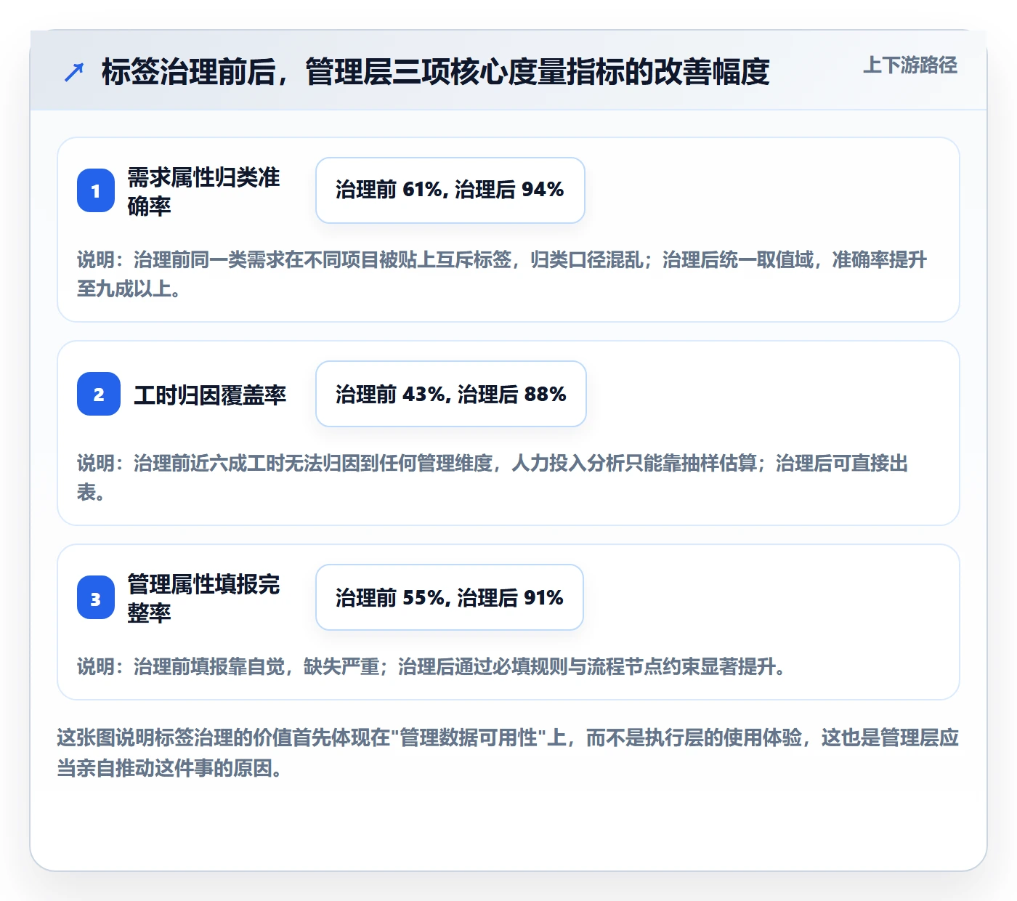The image size is (1017, 901).
Task: Select the number 3 badge
Action: (96, 597)
